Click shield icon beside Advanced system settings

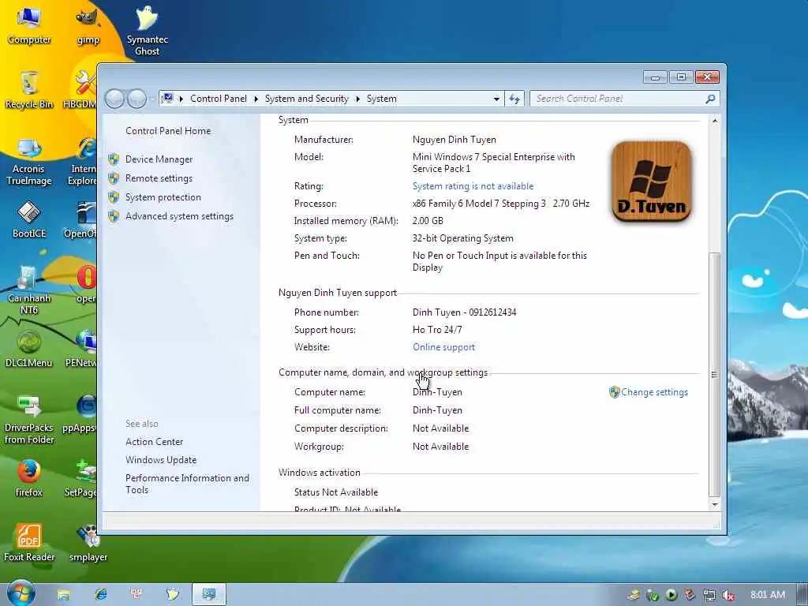coord(114,216)
